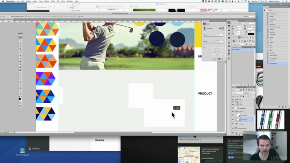Filter layers by pixel layers icon
This screenshot has width=290, height=163.
click(x=241, y=90)
